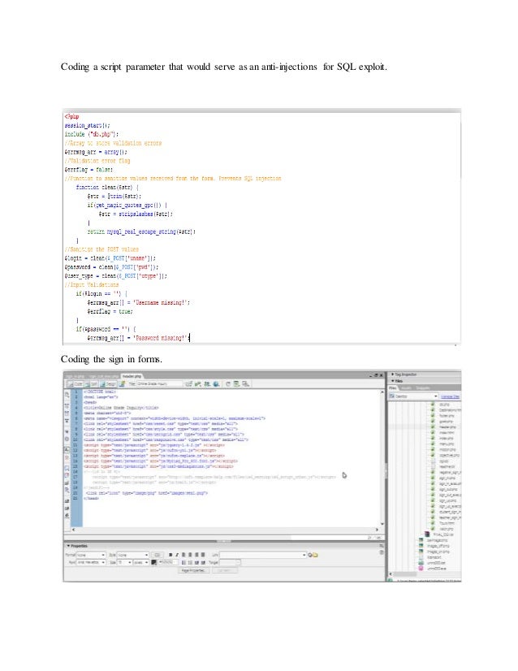Screen dimensions: 518x671
Task: Switch to Design view button
Action: (x=108, y=384)
